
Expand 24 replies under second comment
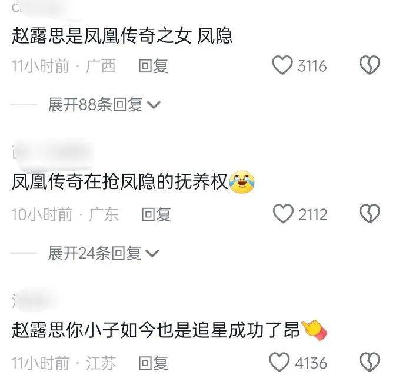104,253
